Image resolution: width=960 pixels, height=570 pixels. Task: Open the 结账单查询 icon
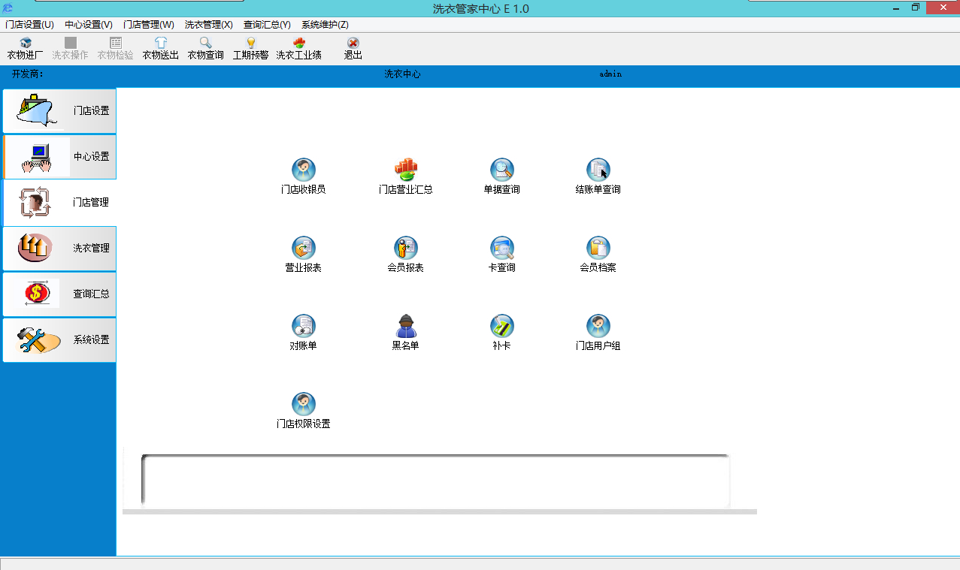click(598, 170)
